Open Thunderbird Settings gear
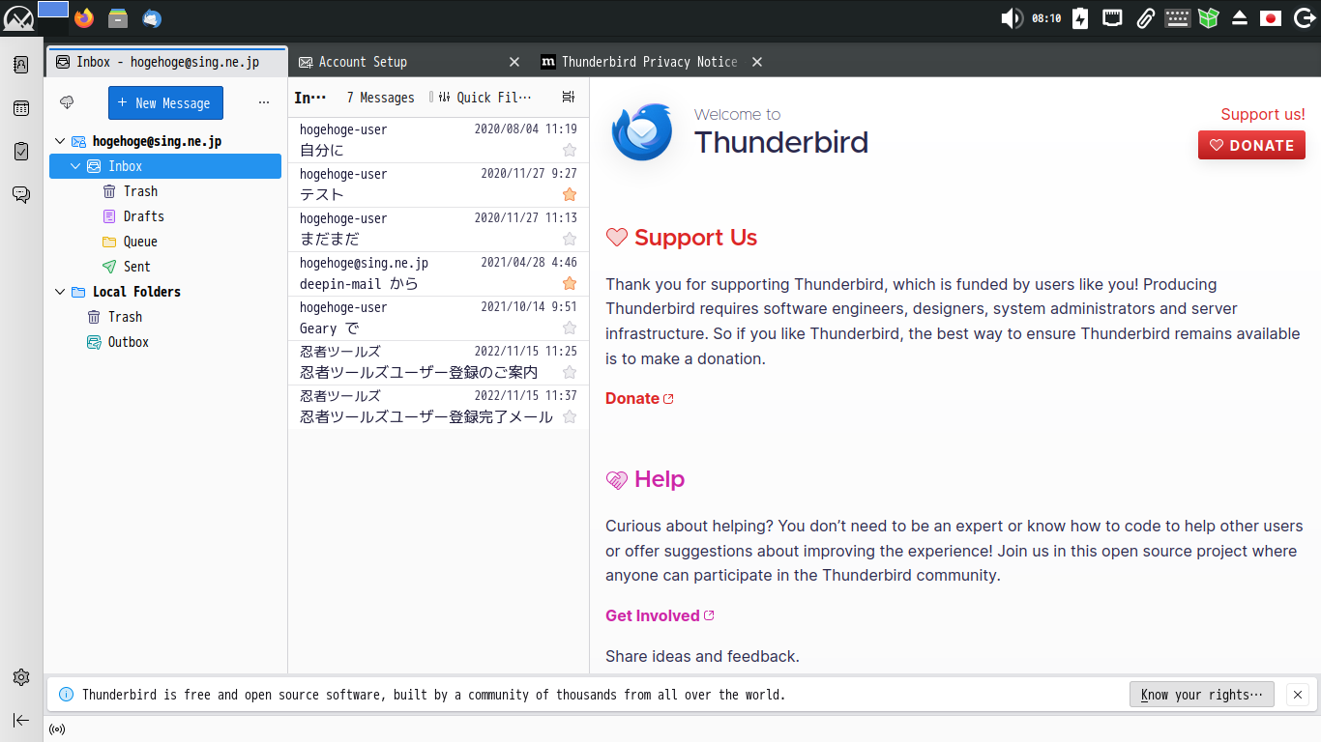The width and height of the screenshot is (1321, 742). (21, 677)
